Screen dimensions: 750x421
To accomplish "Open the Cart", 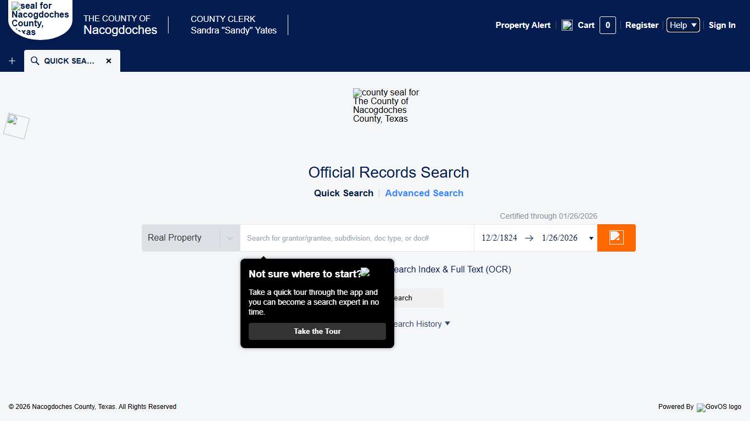I will click(x=586, y=25).
